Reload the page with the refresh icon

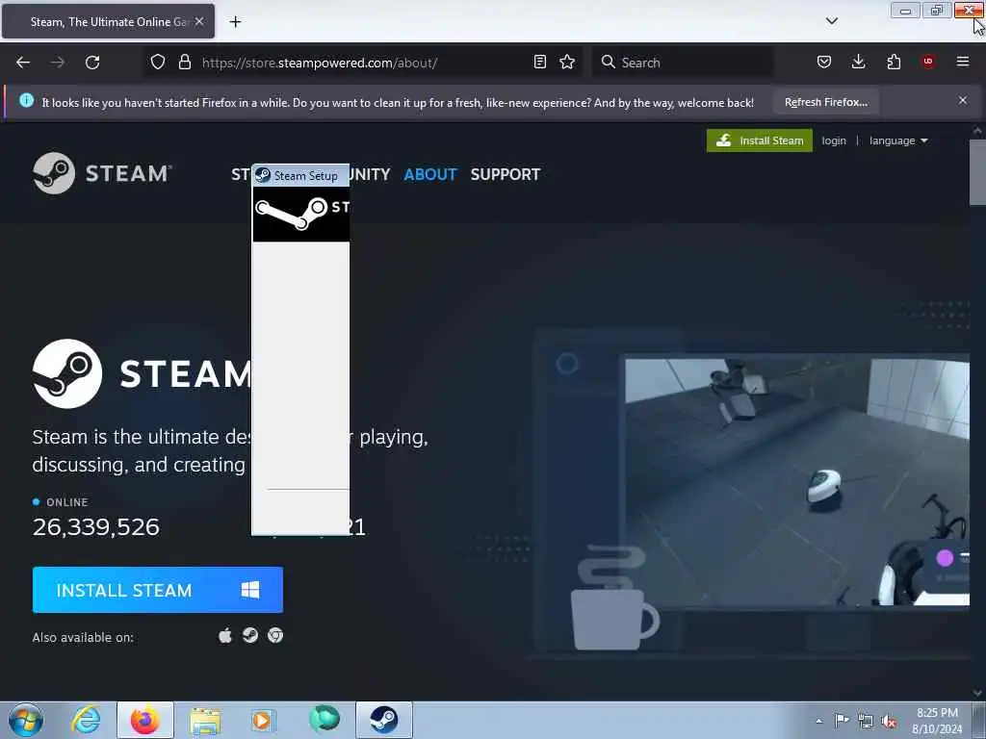[x=92, y=63]
